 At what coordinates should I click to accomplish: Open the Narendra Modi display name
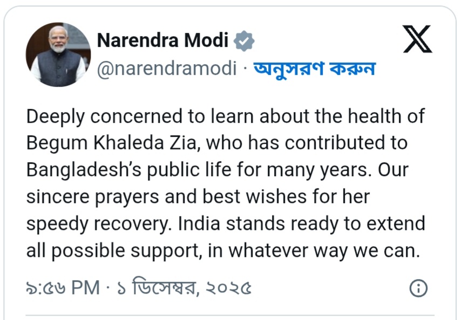click(162, 40)
